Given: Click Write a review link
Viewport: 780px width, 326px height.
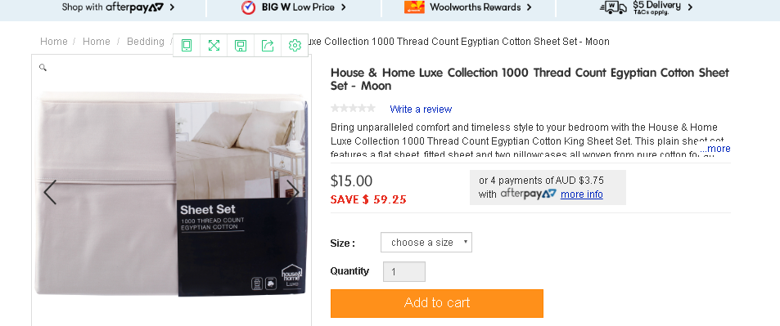Looking at the screenshot, I should (x=421, y=109).
